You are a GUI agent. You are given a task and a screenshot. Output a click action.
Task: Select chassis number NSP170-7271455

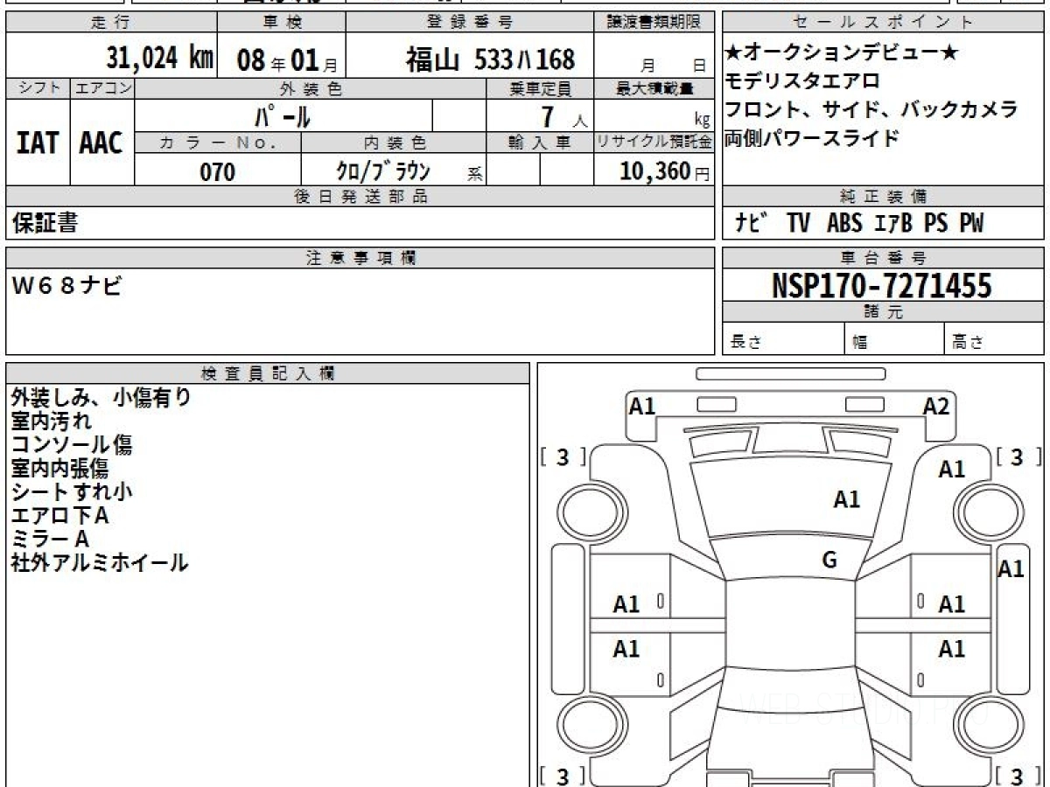tap(882, 285)
